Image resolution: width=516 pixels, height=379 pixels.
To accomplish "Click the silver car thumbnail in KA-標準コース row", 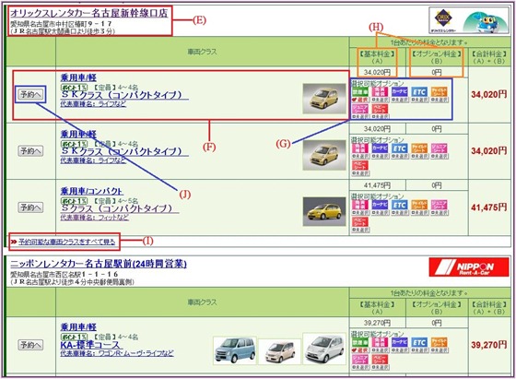I will pyautogui.click(x=324, y=349).
